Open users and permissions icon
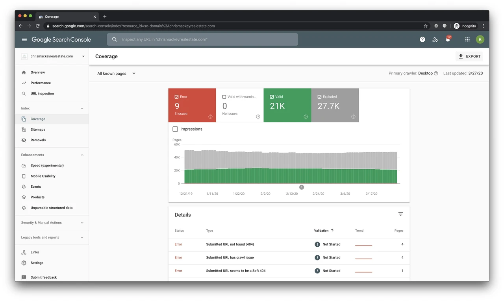Viewport: 504px width, 301px height. [435, 39]
